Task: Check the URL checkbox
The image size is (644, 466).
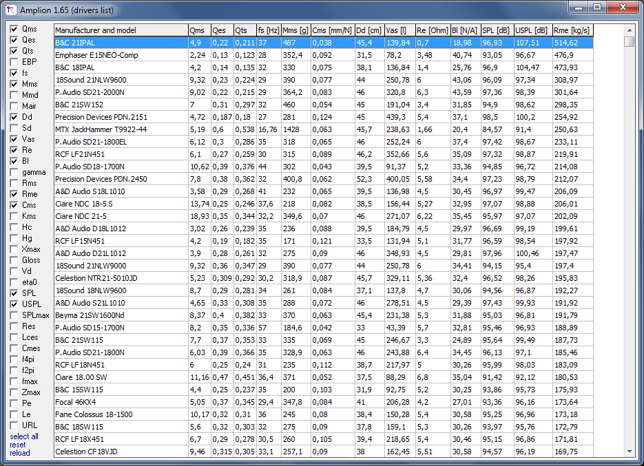Action: (14, 425)
